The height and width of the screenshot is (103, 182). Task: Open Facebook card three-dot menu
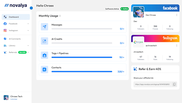[x=177, y=15]
